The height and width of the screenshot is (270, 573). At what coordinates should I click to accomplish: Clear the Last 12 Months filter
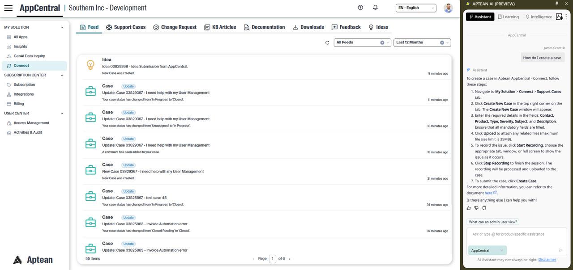pos(442,42)
